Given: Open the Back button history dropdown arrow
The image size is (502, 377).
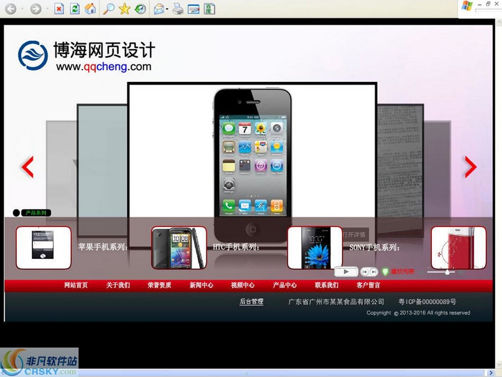Looking at the screenshot, I should pyautogui.click(x=22, y=9).
